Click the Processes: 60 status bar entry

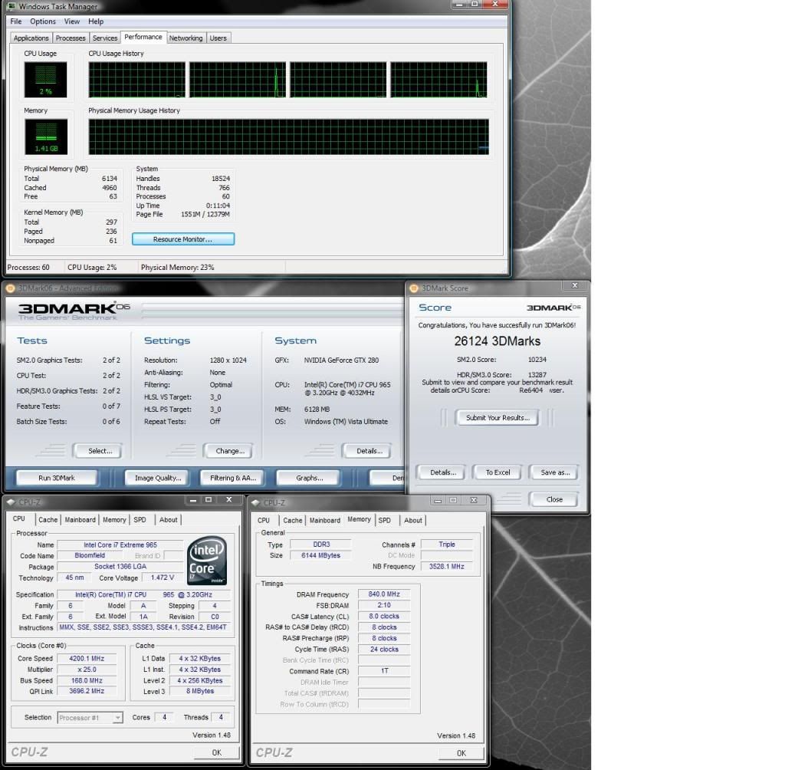[28, 268]
